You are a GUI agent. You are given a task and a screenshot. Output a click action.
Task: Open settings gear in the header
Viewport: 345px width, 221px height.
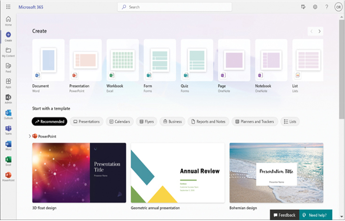(315, 7)
